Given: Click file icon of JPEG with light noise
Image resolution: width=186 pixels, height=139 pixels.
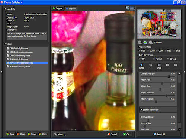Looking at the screenshot, I should point(8,48).
